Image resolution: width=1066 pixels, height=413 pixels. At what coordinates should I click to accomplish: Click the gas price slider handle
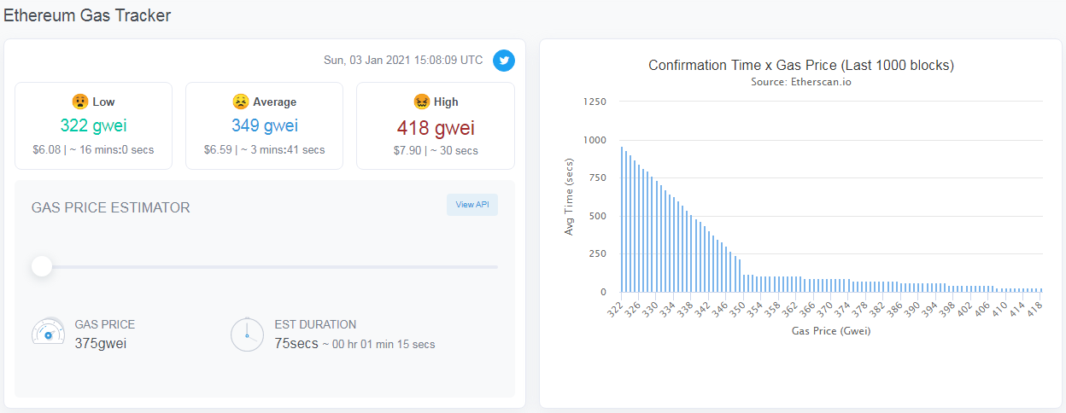(42, 267)
